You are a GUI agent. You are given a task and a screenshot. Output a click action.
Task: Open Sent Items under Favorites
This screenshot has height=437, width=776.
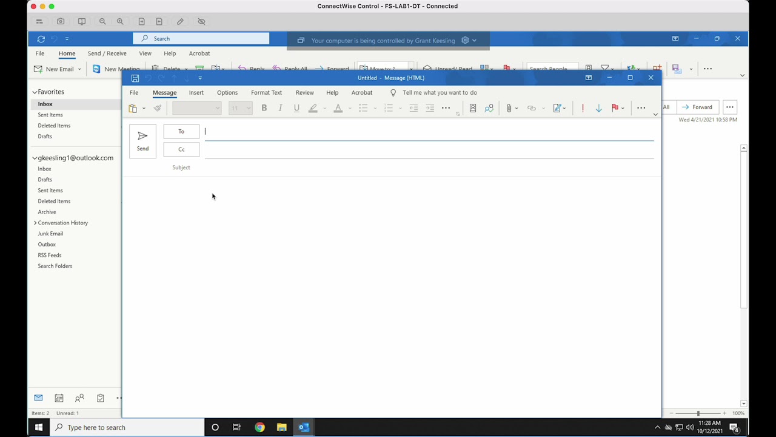click(x=50, y=115)
